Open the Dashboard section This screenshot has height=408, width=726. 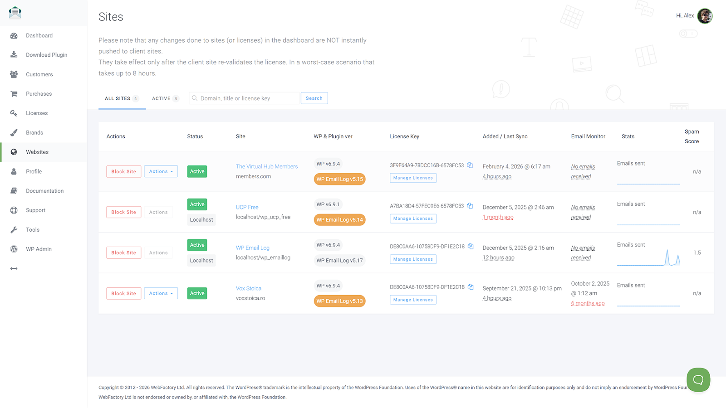39,35
